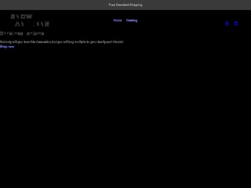Click the SNOW LANTERNS wordmark text

[30, 20]
